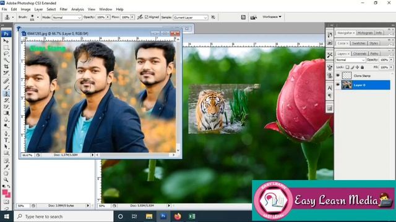Open the File menu

(x=4, y=9)
